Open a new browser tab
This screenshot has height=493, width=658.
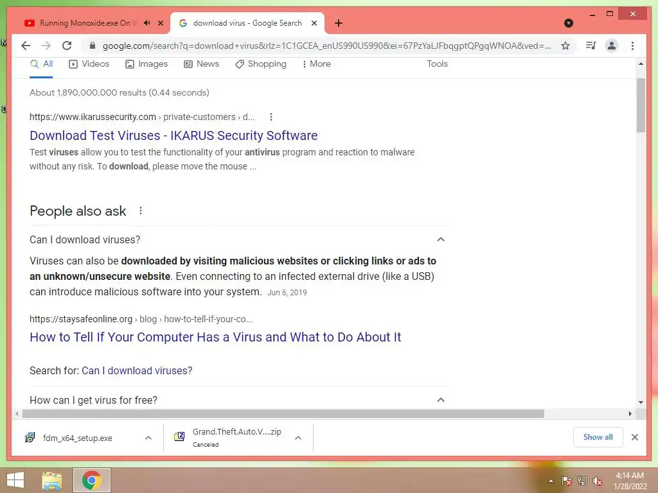click(x=339, y=23)
